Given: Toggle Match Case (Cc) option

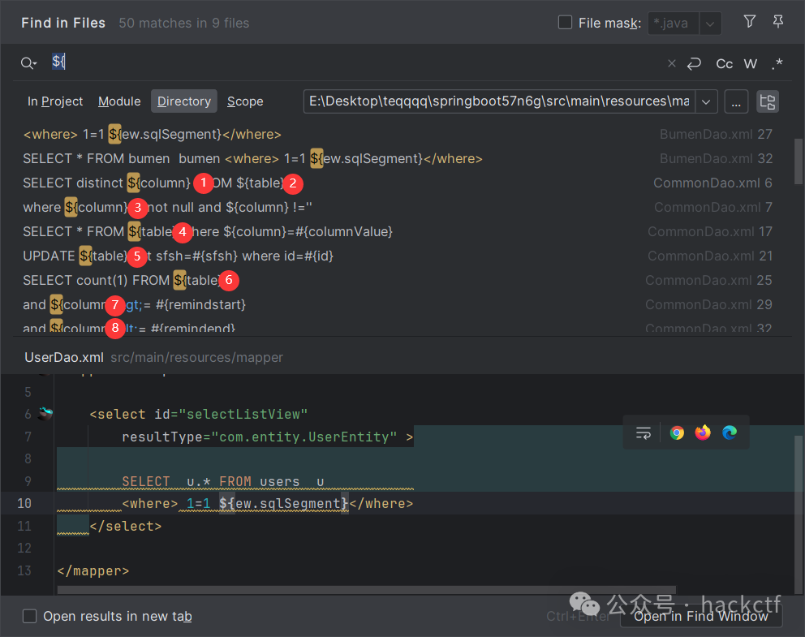Looking at the screenshot, I should (x=724, y=63).
